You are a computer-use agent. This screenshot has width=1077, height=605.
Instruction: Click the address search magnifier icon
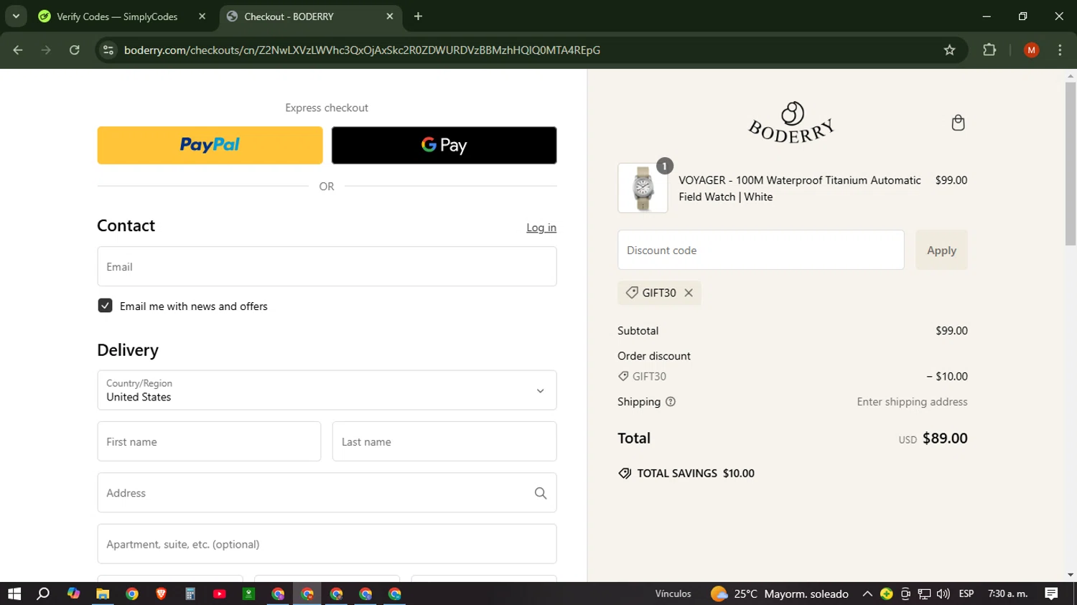point(541,493)
